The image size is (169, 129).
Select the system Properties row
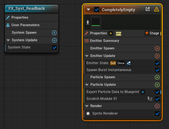tap(32, 18)
